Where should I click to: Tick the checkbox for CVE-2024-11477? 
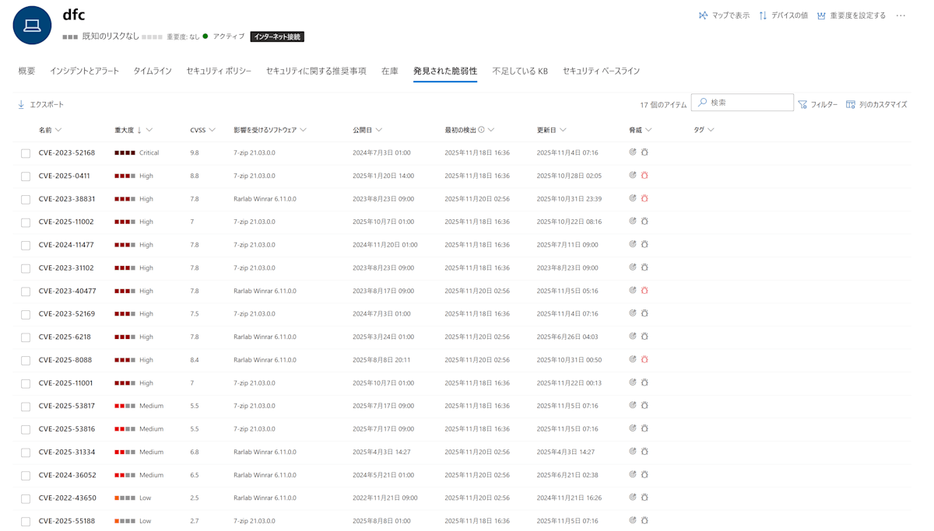26,245
